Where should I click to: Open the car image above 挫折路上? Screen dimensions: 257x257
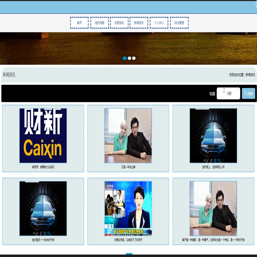coord(213,136)
